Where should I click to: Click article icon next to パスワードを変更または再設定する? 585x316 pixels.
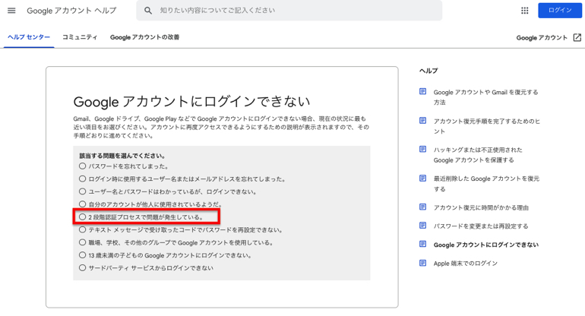coord(422,226)
